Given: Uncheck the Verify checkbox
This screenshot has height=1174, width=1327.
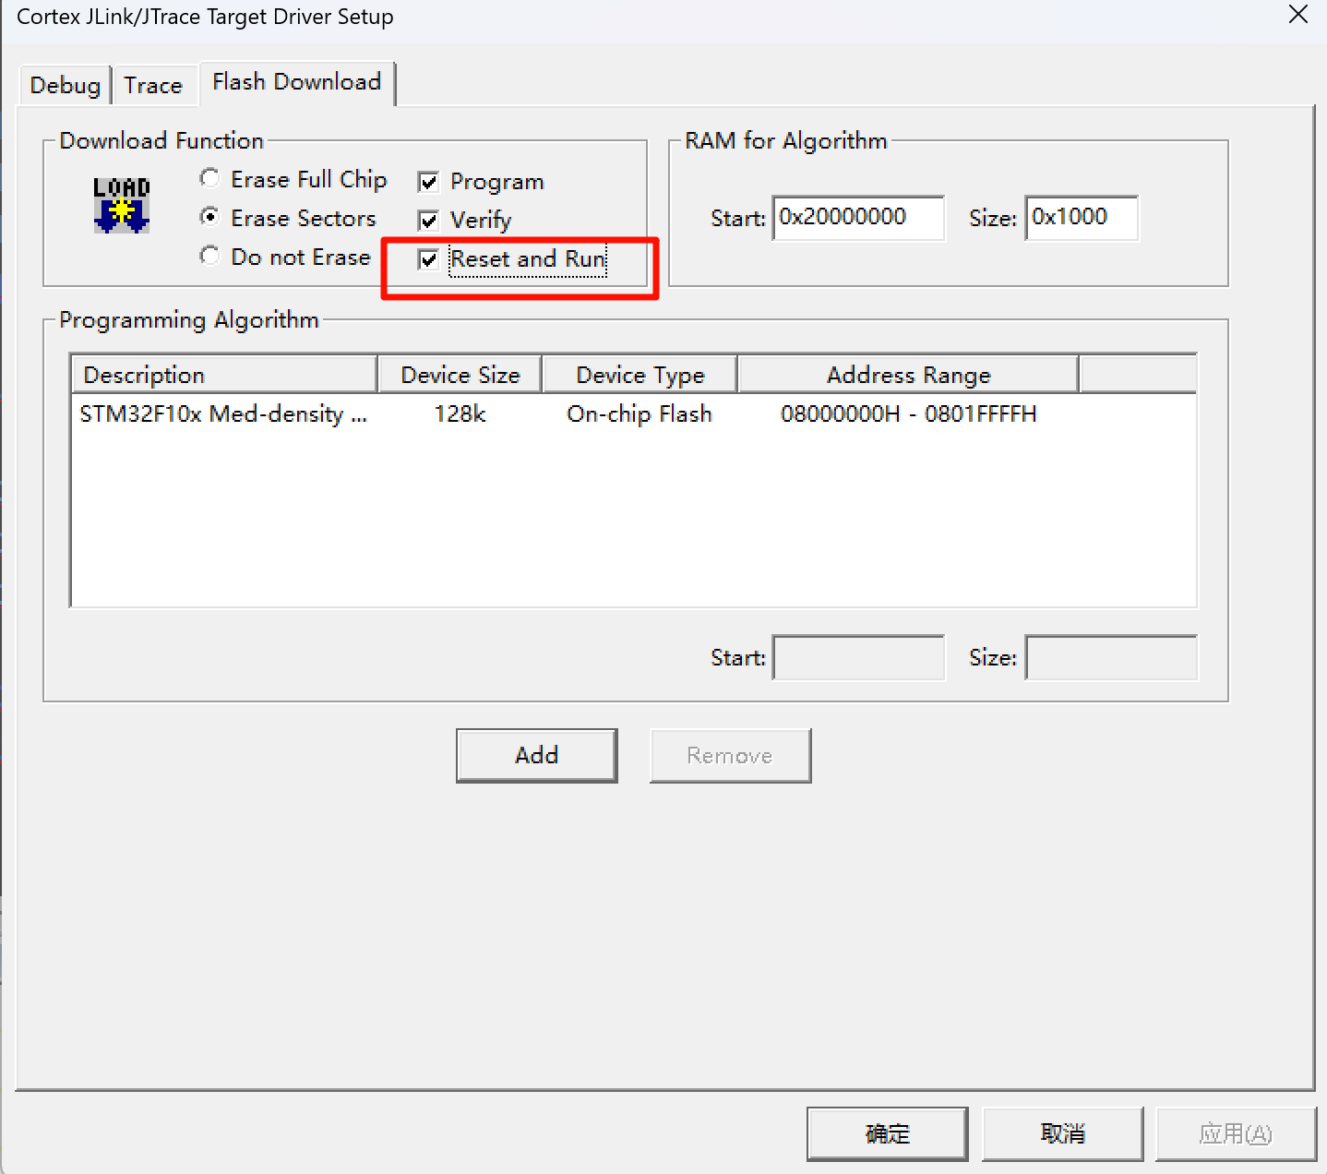Looking at the screenshot, I should [x=428, y=221].
